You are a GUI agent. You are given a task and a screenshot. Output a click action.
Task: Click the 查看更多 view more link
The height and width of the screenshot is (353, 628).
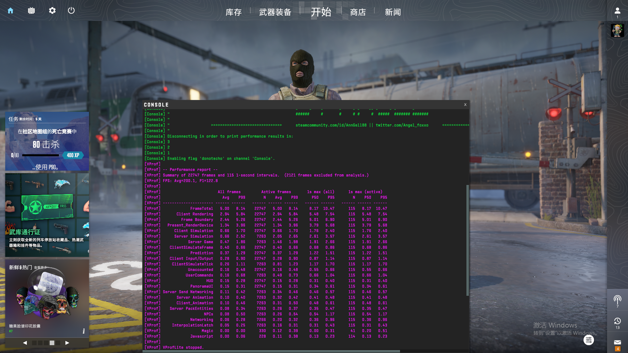[41, 268]
